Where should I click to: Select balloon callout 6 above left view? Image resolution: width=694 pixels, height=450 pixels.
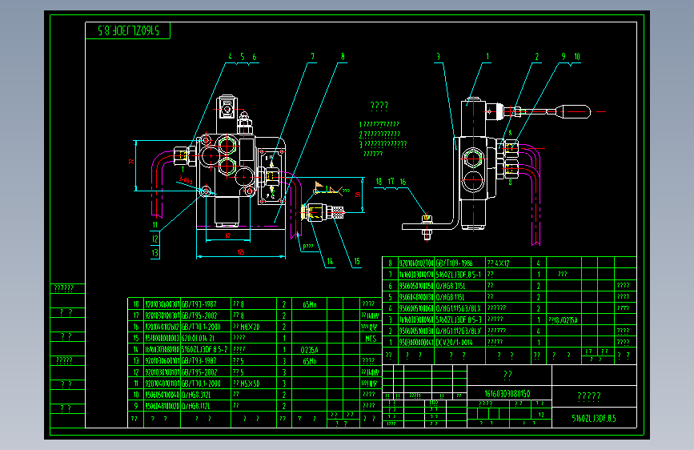tap(254, 57)
